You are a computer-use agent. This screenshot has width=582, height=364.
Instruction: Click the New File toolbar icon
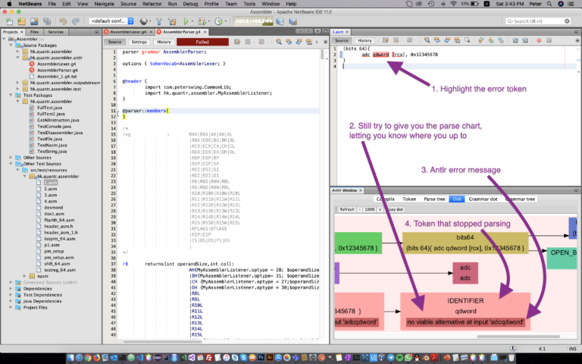tap(9, 21)
